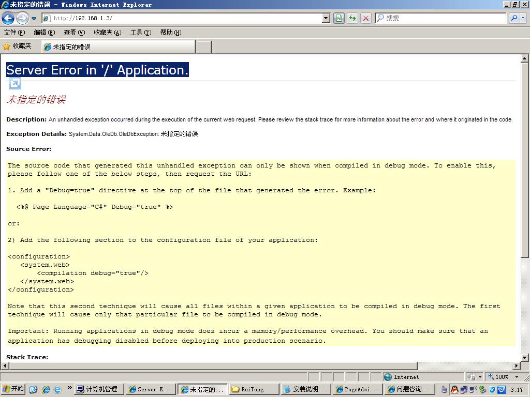Screen dimensions: 530x397
Task: Click the browser Back arrow button
Action: [x=8, y=18]
